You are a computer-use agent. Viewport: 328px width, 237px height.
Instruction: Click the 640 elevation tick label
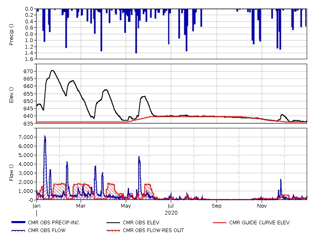coord(28,116)
